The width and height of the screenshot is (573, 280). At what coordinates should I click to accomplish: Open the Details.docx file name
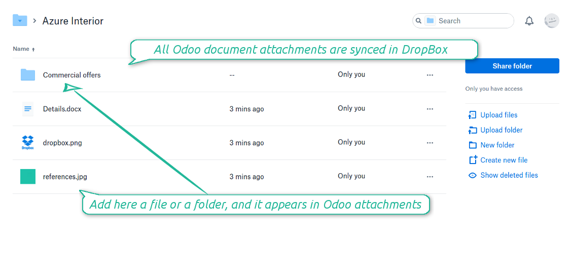pos(62,109)
